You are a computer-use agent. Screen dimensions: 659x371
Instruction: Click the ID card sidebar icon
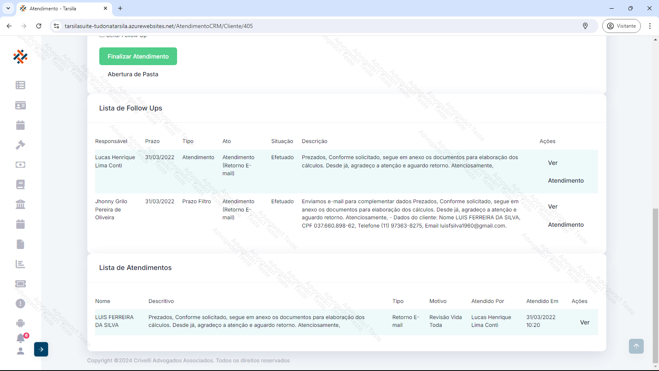point(20,106)
